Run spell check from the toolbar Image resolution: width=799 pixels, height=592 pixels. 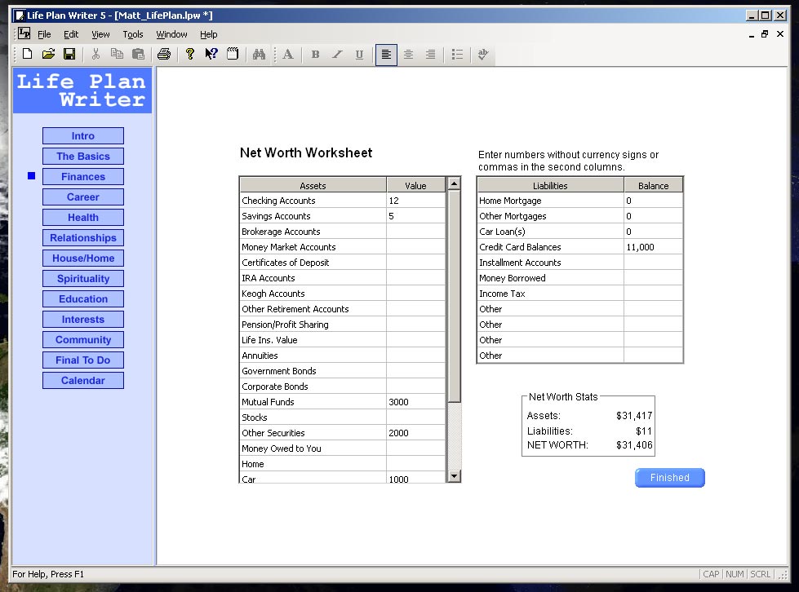[483, 54]
